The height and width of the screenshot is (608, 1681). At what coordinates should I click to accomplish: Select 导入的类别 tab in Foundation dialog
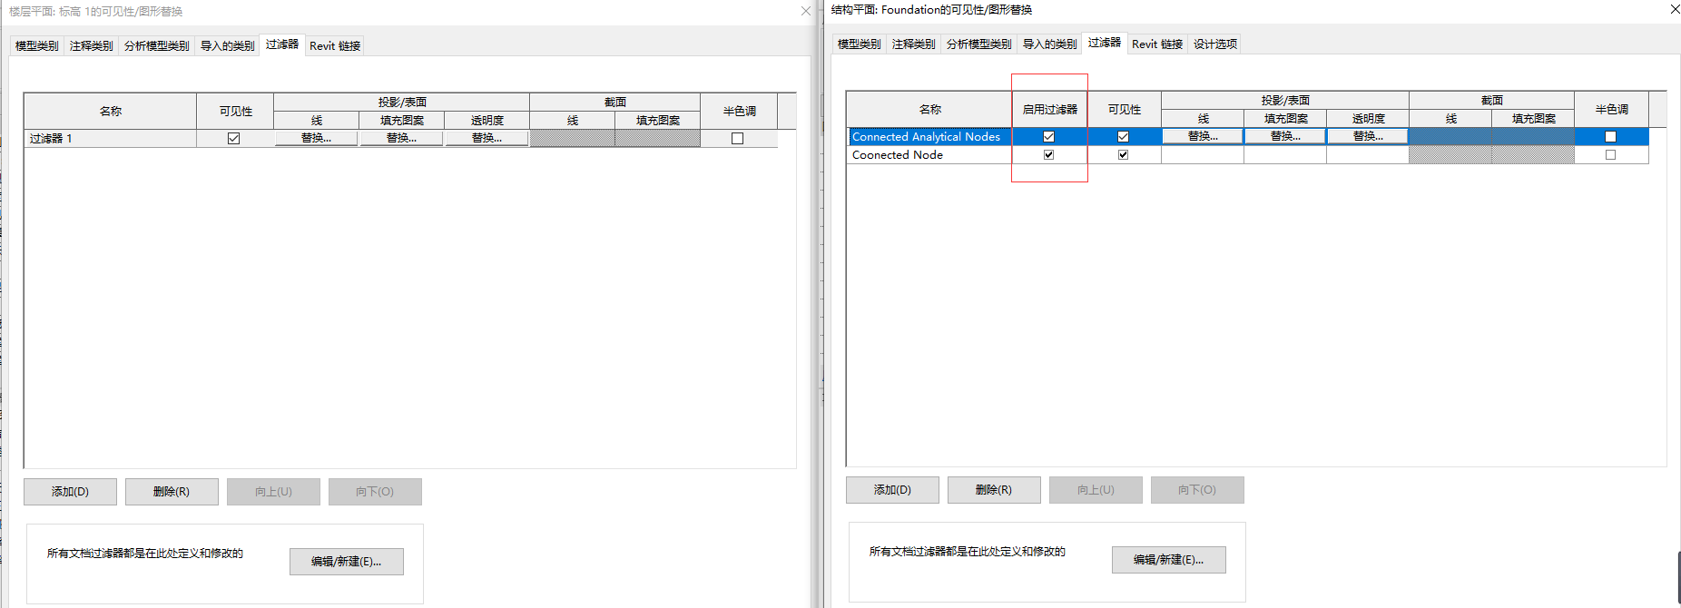(1049, 44)
